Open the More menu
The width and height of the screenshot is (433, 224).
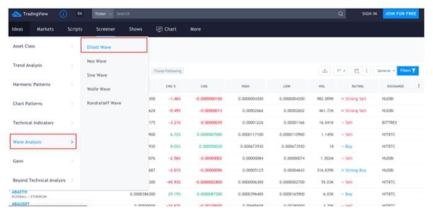(195, 29)
